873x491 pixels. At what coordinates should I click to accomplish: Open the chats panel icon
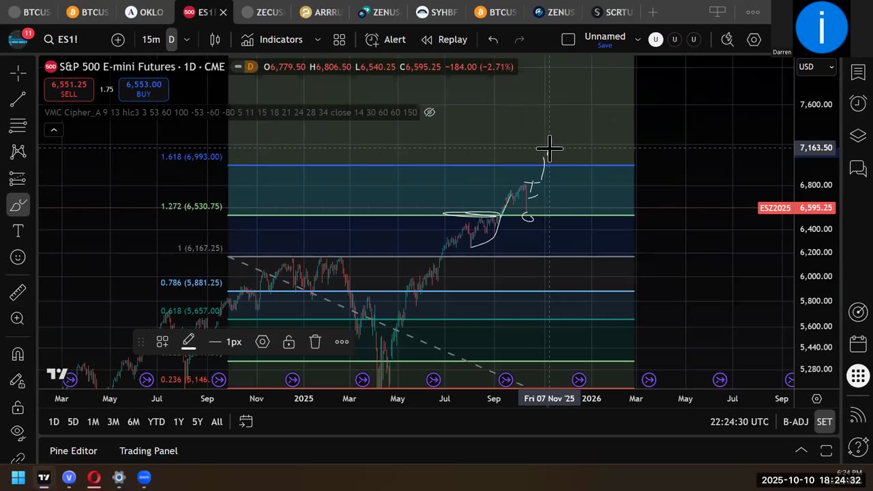[858, 168]
